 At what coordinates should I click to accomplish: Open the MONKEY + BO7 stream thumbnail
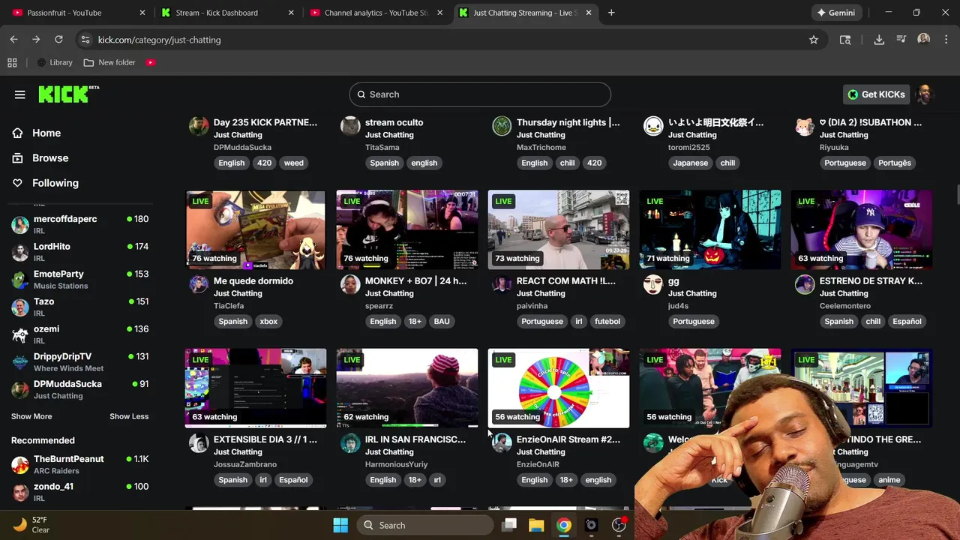[407, 229]
